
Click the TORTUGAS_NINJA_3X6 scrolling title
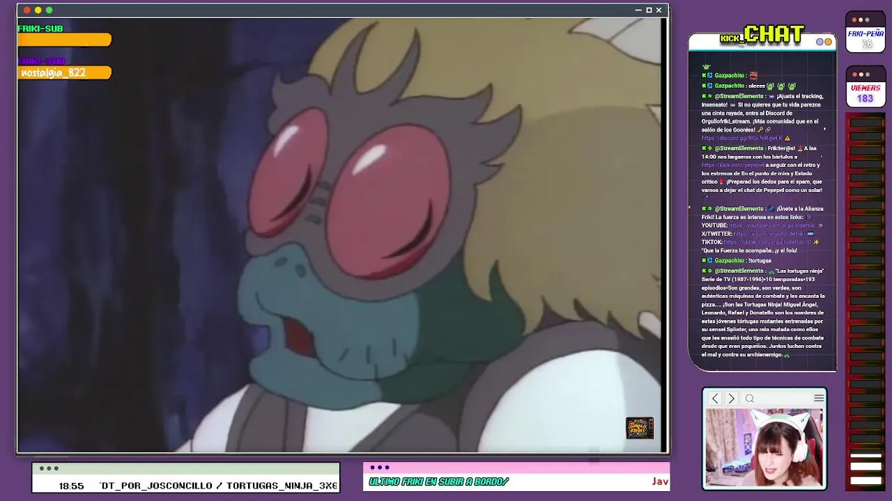pos(282,486)
